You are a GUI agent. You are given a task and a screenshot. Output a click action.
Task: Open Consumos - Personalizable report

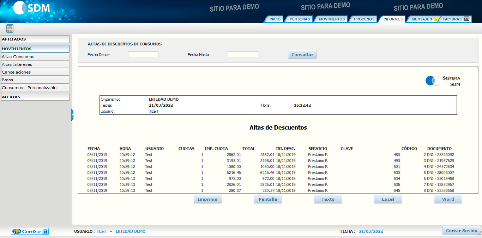coord(35,88)
